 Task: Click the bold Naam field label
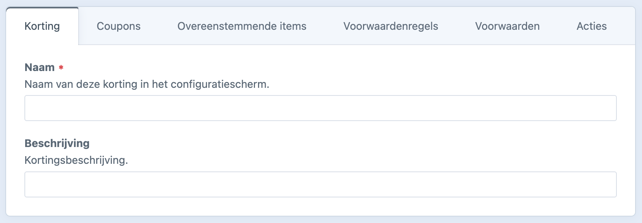39,68
